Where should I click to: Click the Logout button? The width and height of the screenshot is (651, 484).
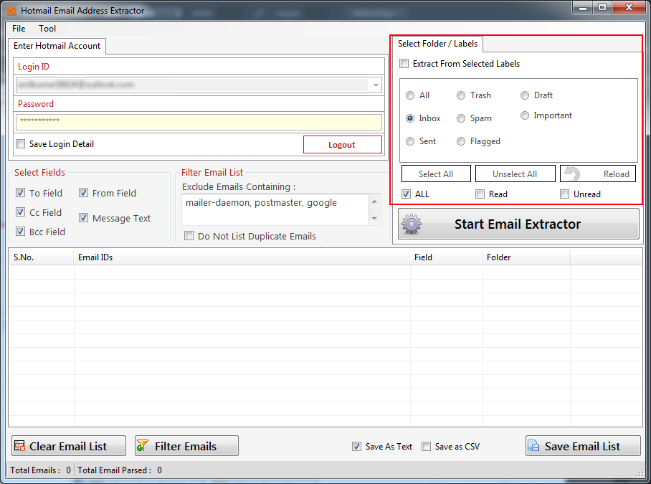pyautogui.click(x=343, y=144)
